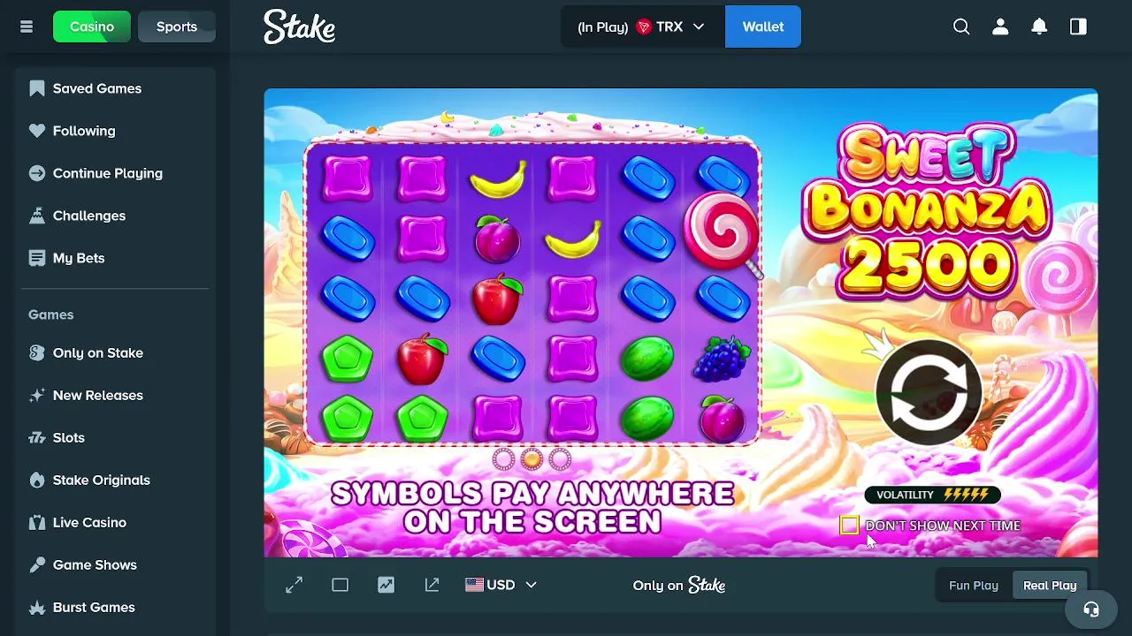Image resolution: width=1132 pixels, height=636 pixels.
Task: Pop out the game window icon
Action: coord(432,585)
